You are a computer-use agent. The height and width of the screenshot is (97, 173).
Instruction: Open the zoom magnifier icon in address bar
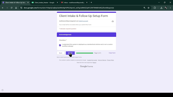145,8
